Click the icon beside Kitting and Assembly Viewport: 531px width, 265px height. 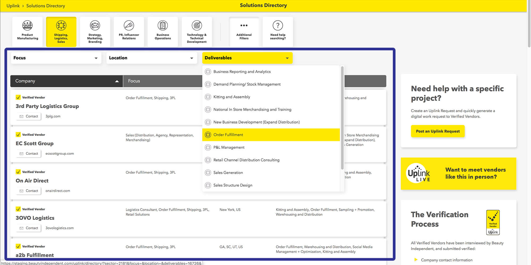point(208,97)
